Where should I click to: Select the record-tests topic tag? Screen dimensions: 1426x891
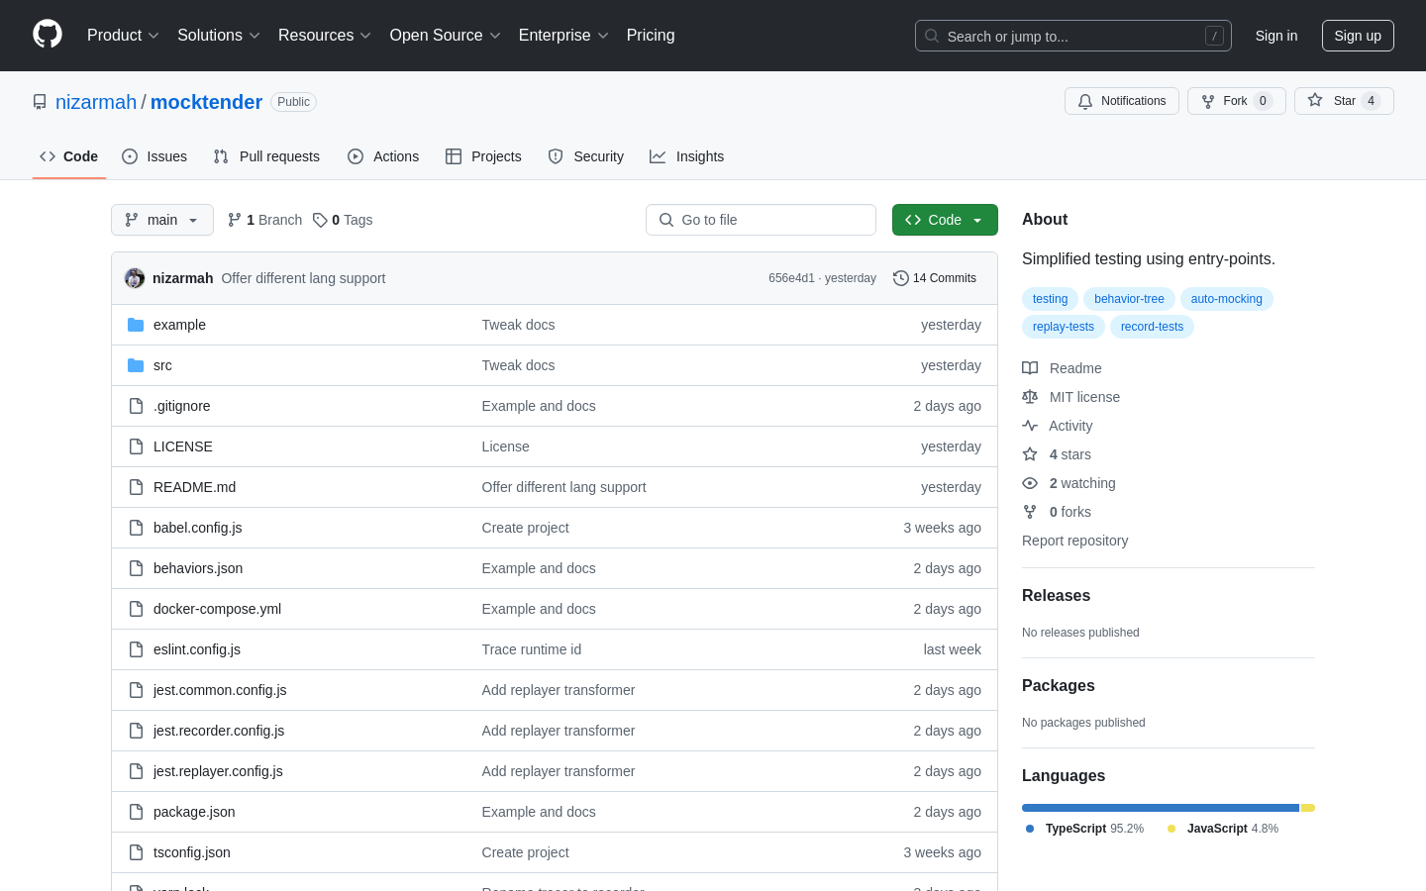tap(1152, 327)
